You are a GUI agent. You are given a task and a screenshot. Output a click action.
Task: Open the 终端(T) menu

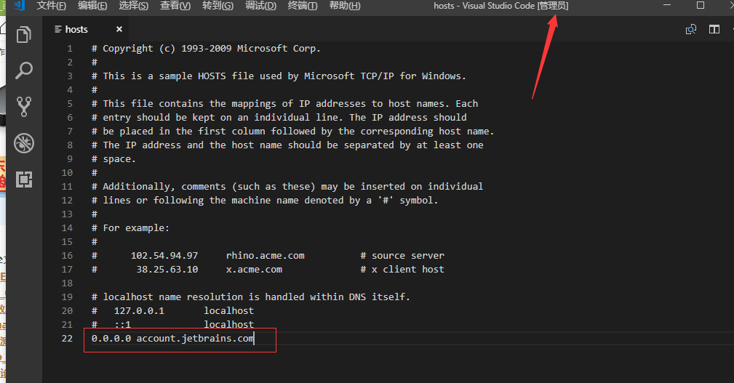[303, 6]
